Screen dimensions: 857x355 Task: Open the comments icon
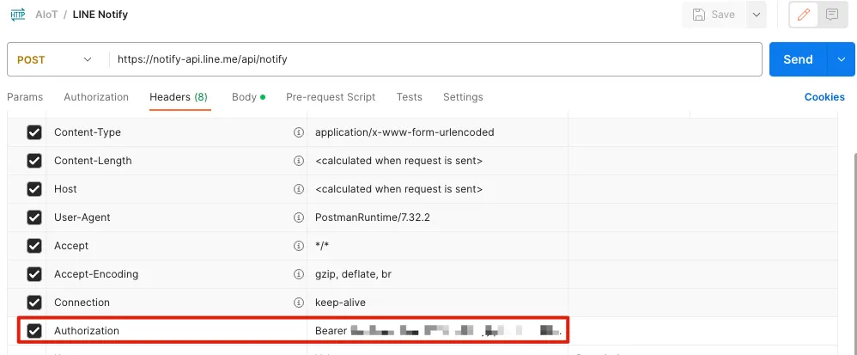832,15
